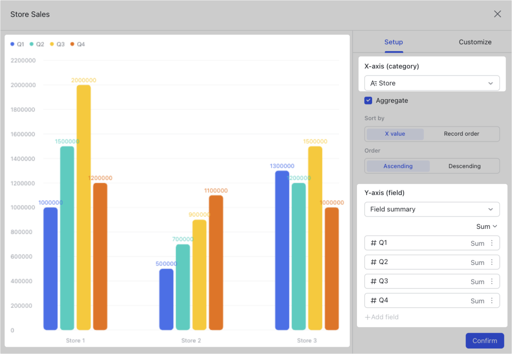Click the Store Sales dialog title
512x354 pixels.
30,14
